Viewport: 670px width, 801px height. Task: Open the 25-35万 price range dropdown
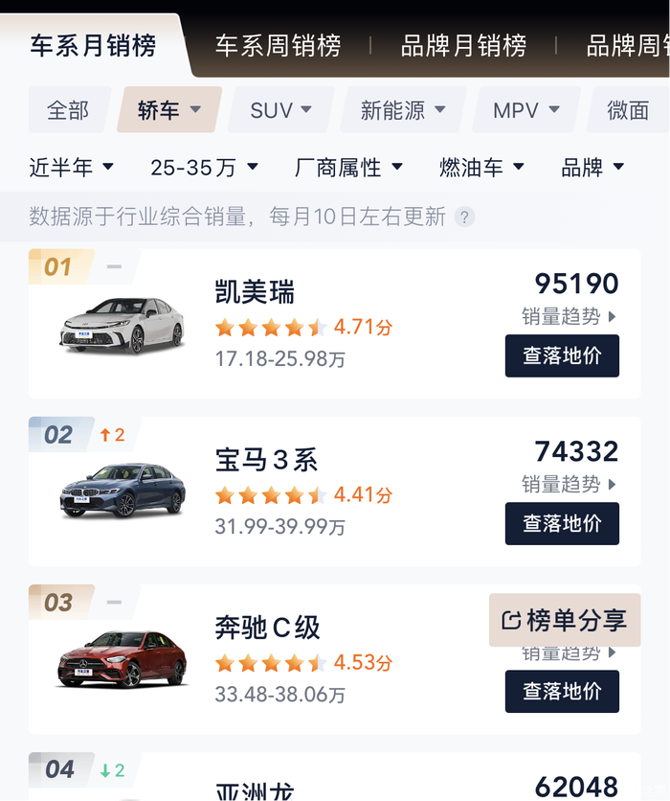click(204, 168)
